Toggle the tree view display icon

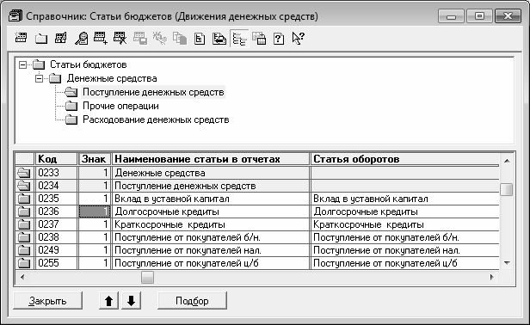coord(239,39)
